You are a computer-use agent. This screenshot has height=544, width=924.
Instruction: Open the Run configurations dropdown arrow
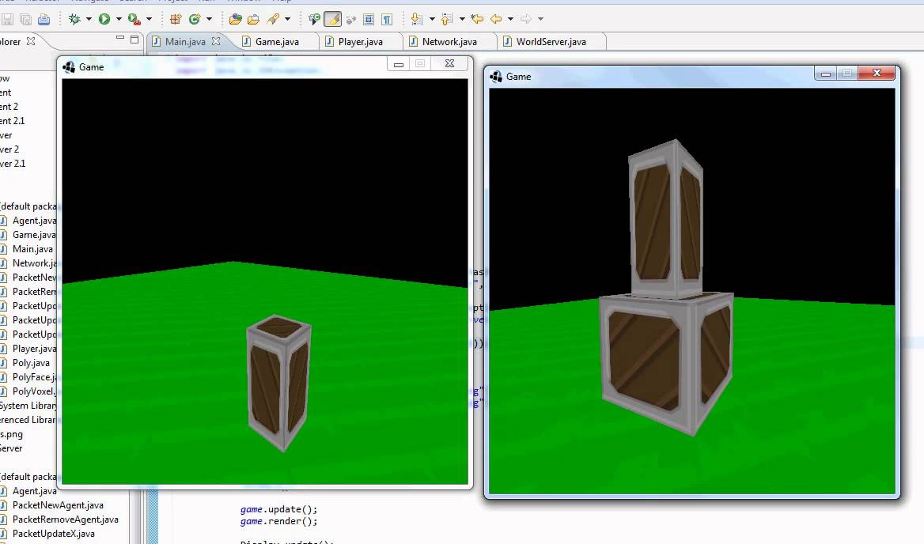(x=119, y=20)
